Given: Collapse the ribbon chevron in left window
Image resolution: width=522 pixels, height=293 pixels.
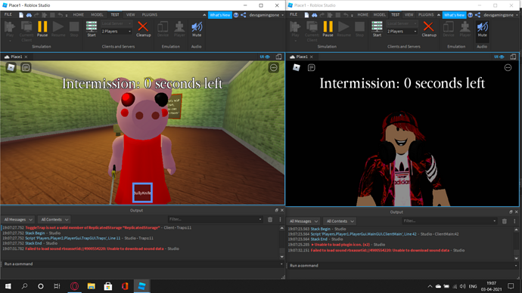Looking at the screenshot, I should point(204,15).
